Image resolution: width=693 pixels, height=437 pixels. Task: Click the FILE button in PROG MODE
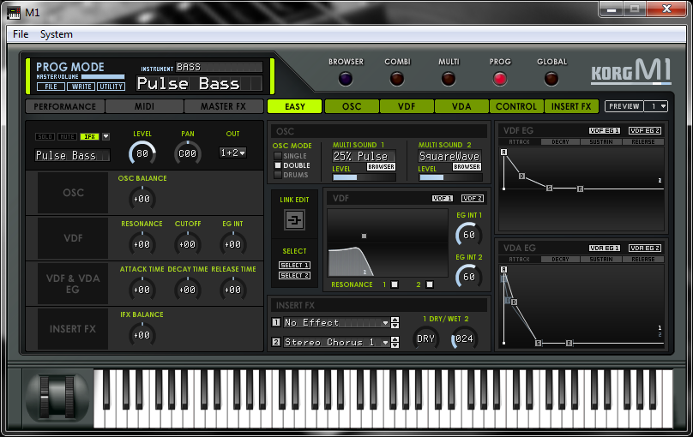point(51,87)
